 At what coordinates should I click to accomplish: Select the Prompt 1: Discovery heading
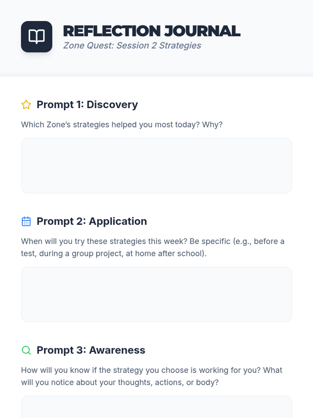click(x=87, y=104)
